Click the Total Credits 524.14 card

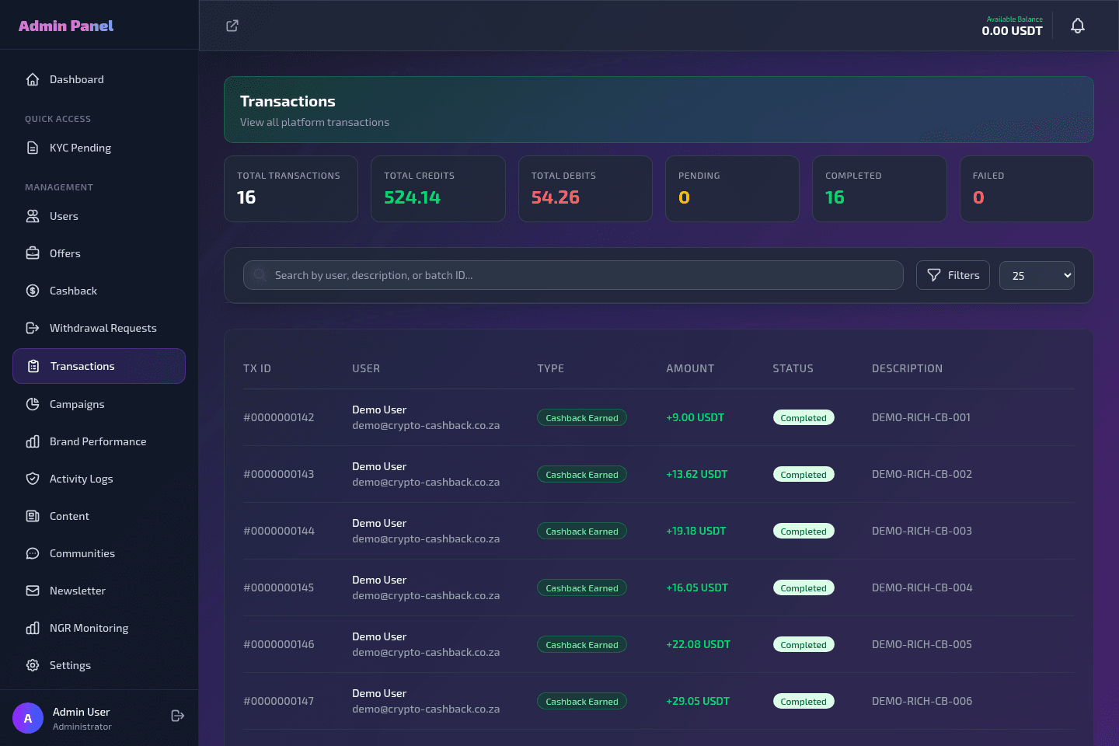coord(438,189)
